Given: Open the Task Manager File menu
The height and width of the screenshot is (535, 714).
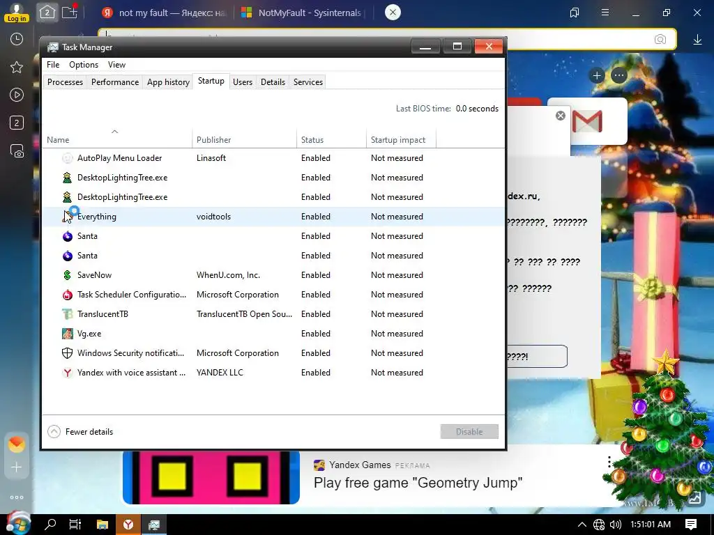Looking at the screenshot, I should pos(53,65).
